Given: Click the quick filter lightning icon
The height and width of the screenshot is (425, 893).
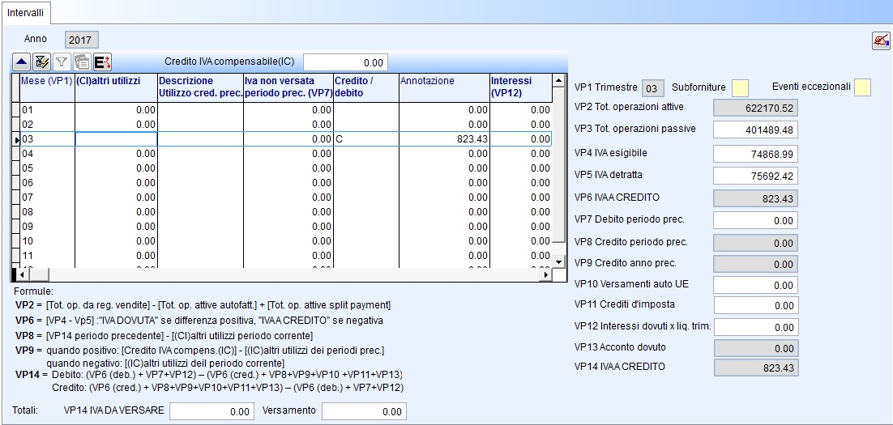Looking at the screenshot, I should pyautogui.click(x=41, y=62).
